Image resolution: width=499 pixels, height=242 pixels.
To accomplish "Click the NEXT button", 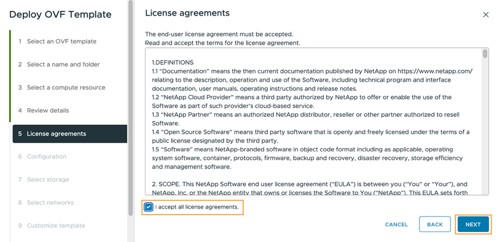I will [x=472, y=225].
